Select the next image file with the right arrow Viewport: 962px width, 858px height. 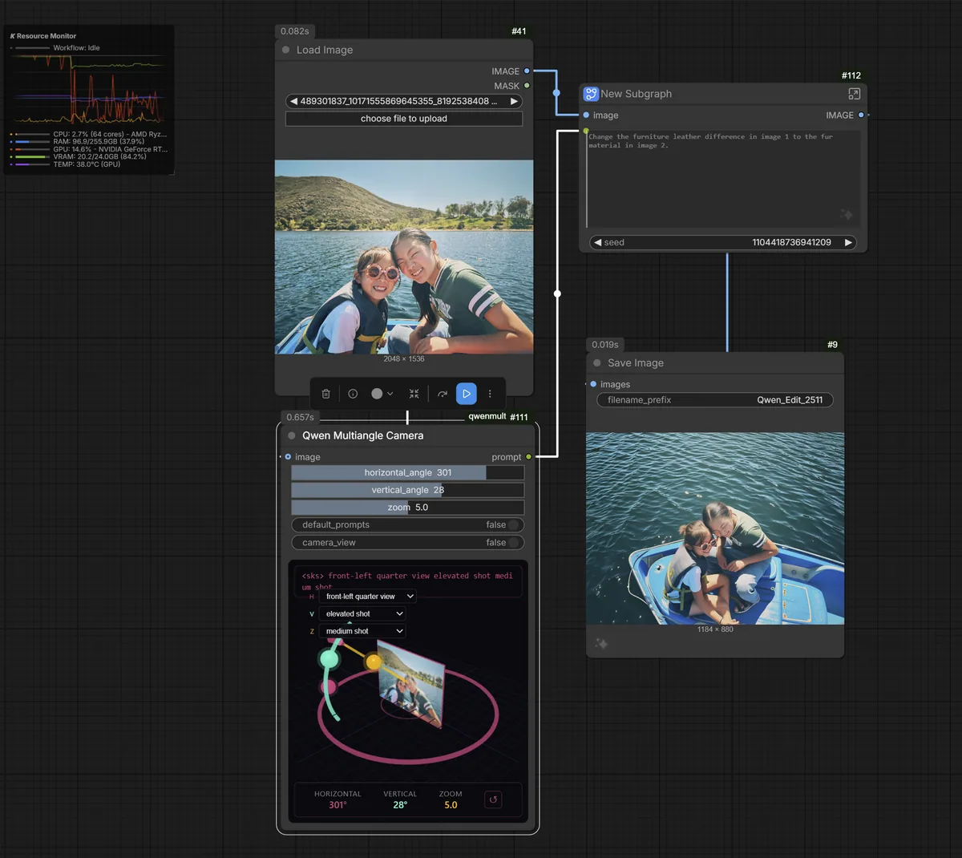(x=514, y=102)
